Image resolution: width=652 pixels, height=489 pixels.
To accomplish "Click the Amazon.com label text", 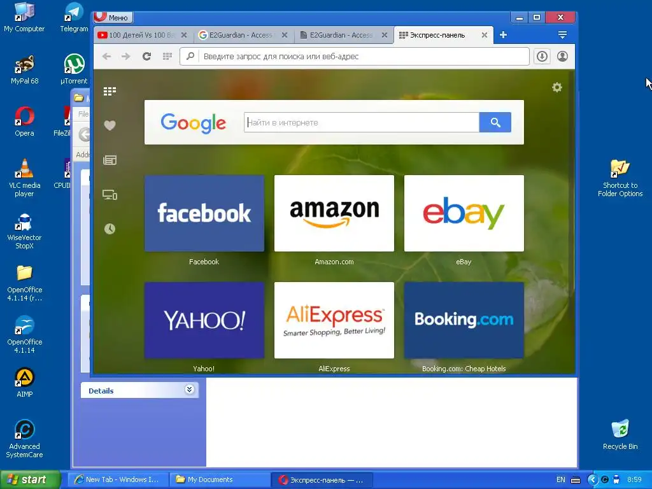I will pyautogui.click(x=334, y=262).
